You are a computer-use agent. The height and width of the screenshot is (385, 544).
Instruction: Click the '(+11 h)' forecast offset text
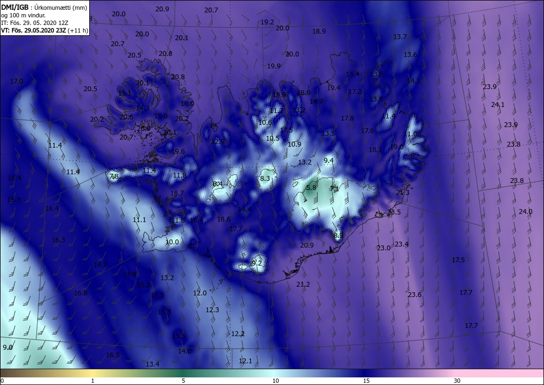pyautogui.click(x=78, y=30)
